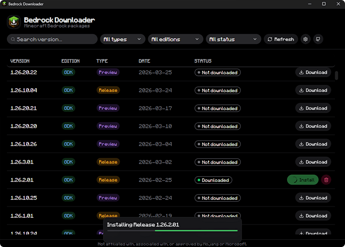Click the title bar app icon
345x247 pixels.
[4, 4]
